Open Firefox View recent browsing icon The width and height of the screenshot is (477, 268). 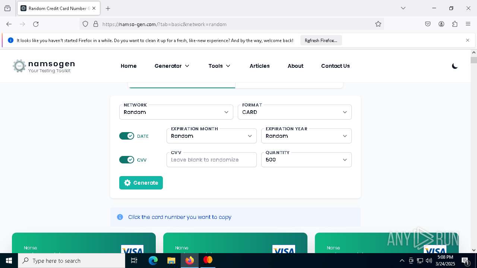[7, 8]
